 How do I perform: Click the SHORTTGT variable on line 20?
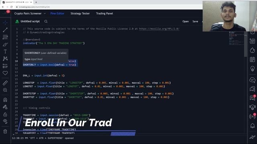pos(29,97)
